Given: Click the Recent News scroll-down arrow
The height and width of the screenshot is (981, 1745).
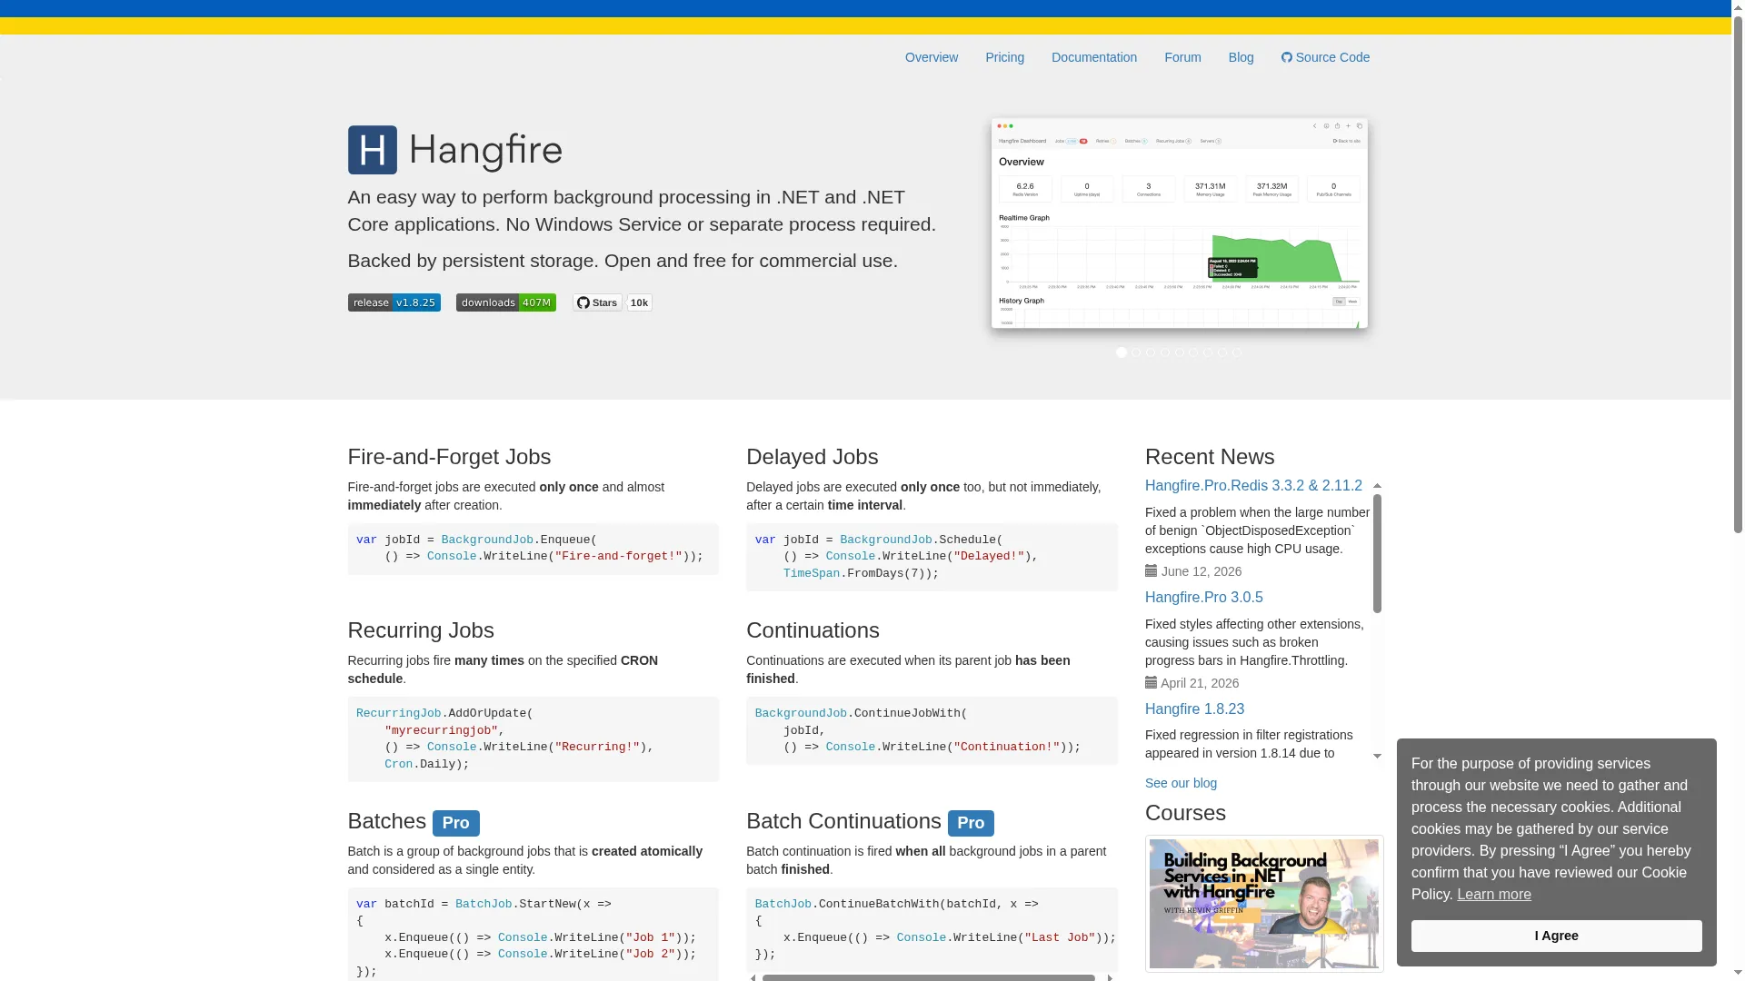Looking at the screenshot, I should coord(1377,756).
